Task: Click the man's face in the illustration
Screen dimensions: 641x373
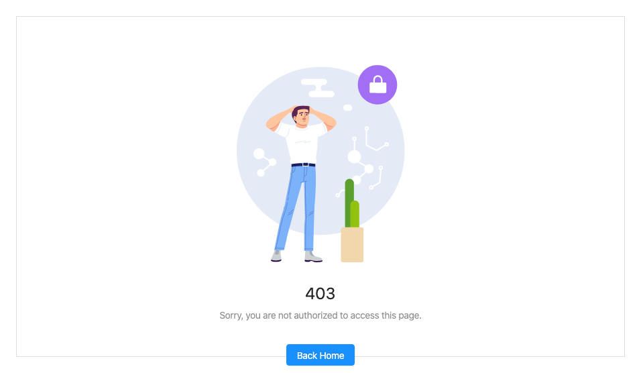Action: [302, 118]
